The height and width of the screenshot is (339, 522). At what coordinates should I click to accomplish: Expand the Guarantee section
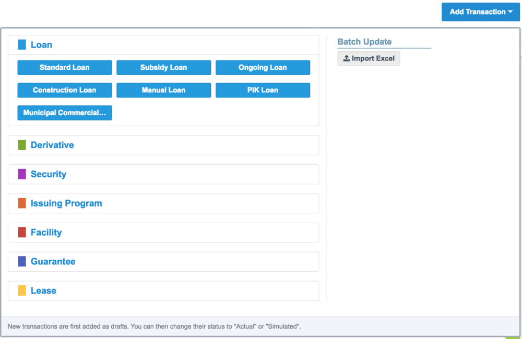pos(163,261)
